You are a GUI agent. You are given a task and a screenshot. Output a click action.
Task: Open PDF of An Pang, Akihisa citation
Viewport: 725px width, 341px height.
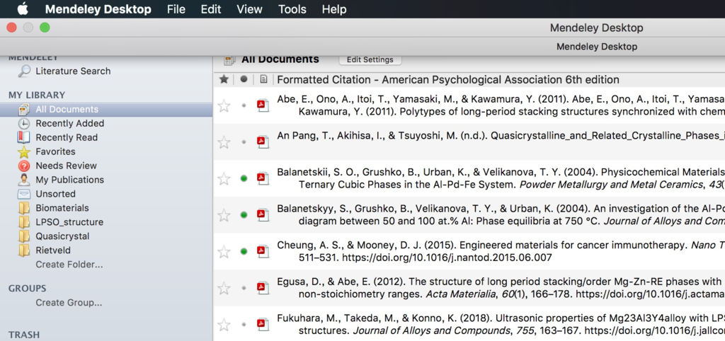pos(263,141)
